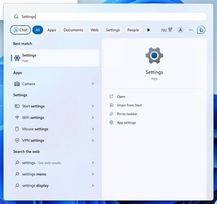Click the App settings gear icon

click(x=111, y=123)
